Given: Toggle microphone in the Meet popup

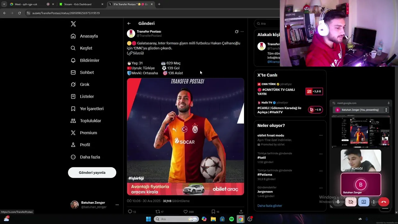Looking at the screenshot, I should [338, 202].
